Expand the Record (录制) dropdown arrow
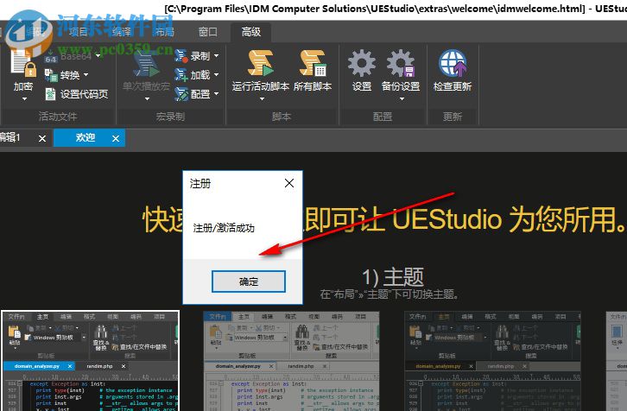627x411 pixels. [x=216, y=56]
